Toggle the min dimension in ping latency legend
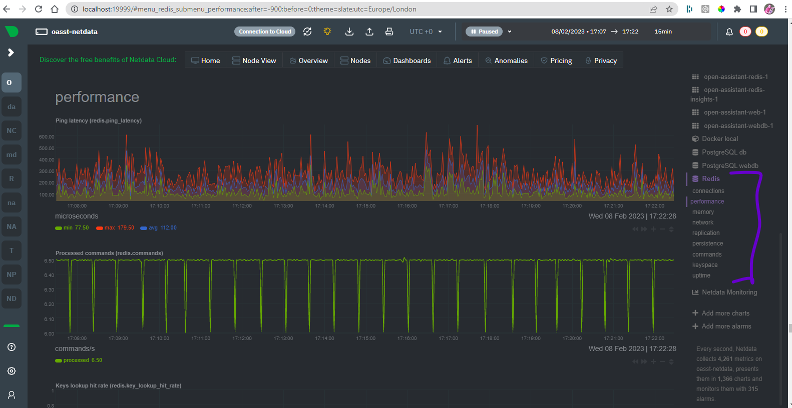 coord(72,227)
